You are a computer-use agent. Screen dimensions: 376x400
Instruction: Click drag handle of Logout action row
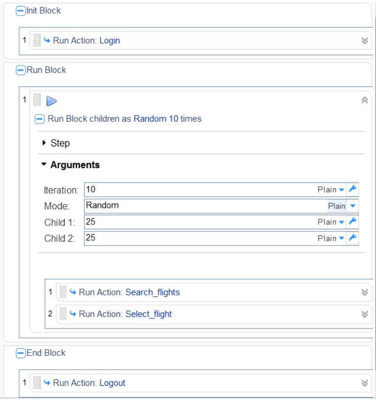point(37,383)
